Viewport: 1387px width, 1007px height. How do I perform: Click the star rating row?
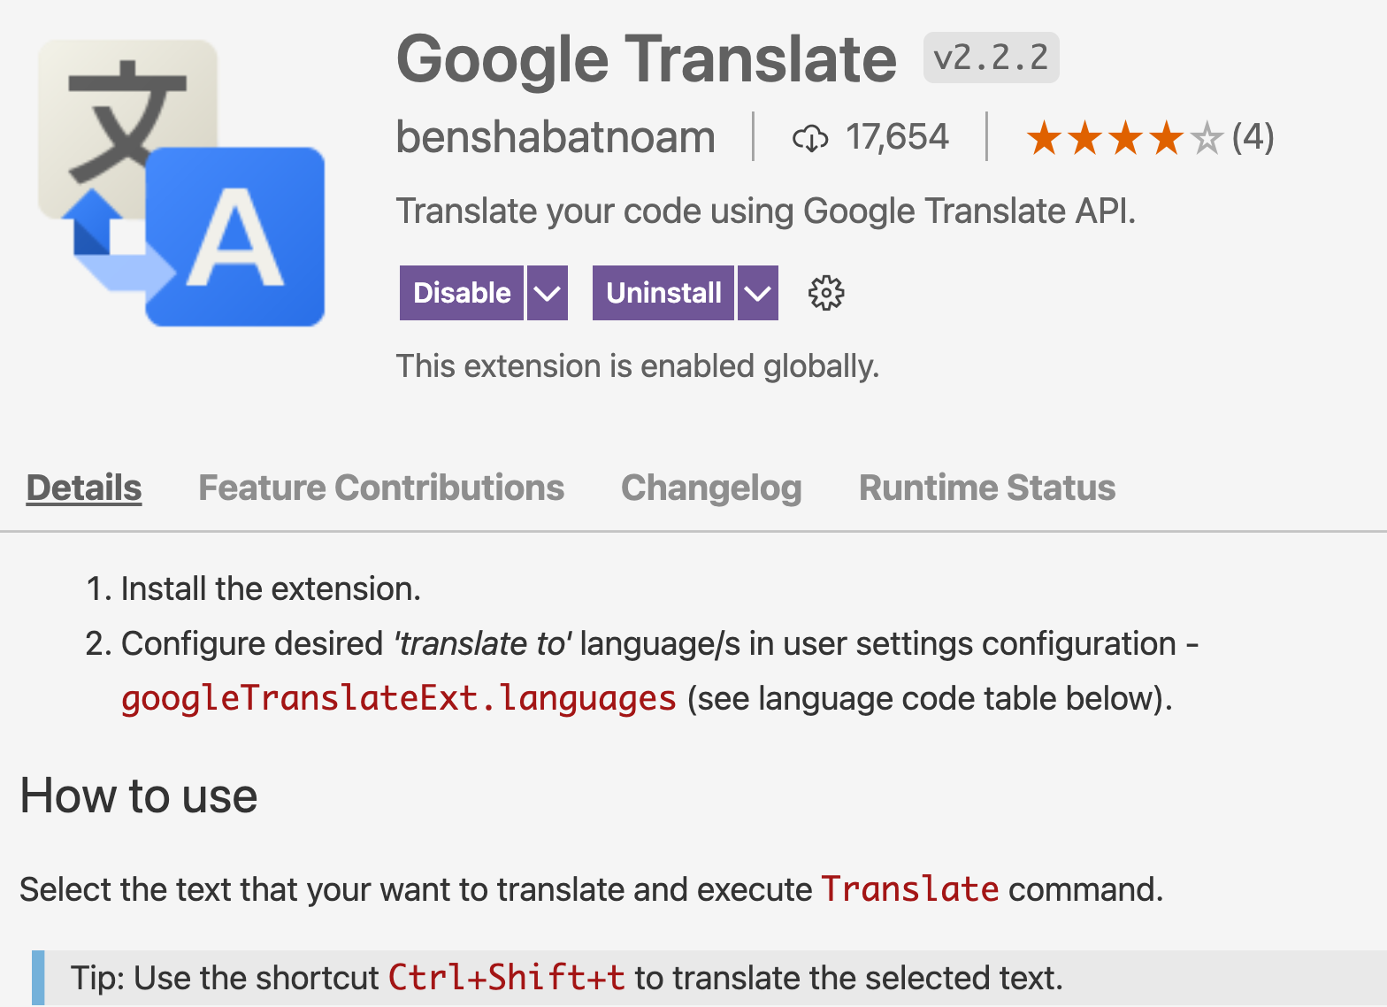(1124, 138)
